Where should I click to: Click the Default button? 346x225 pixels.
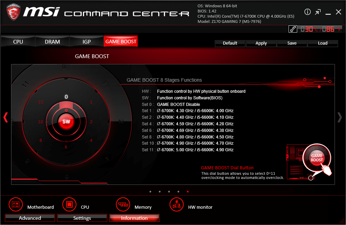point(230,43)
